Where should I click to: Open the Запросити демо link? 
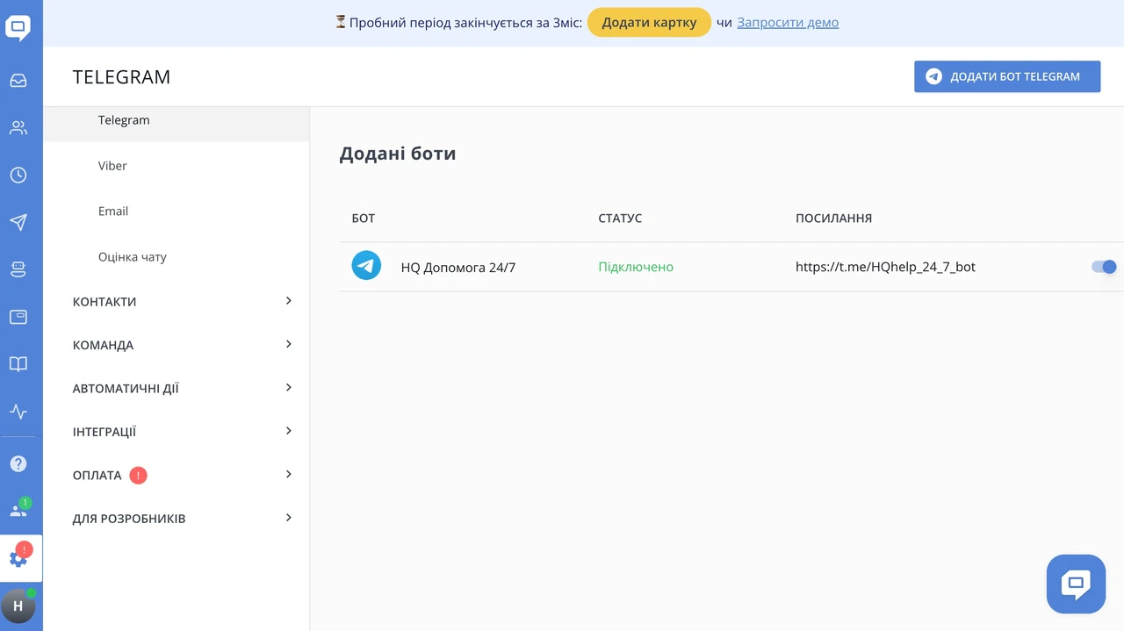[x=788, y=23]
